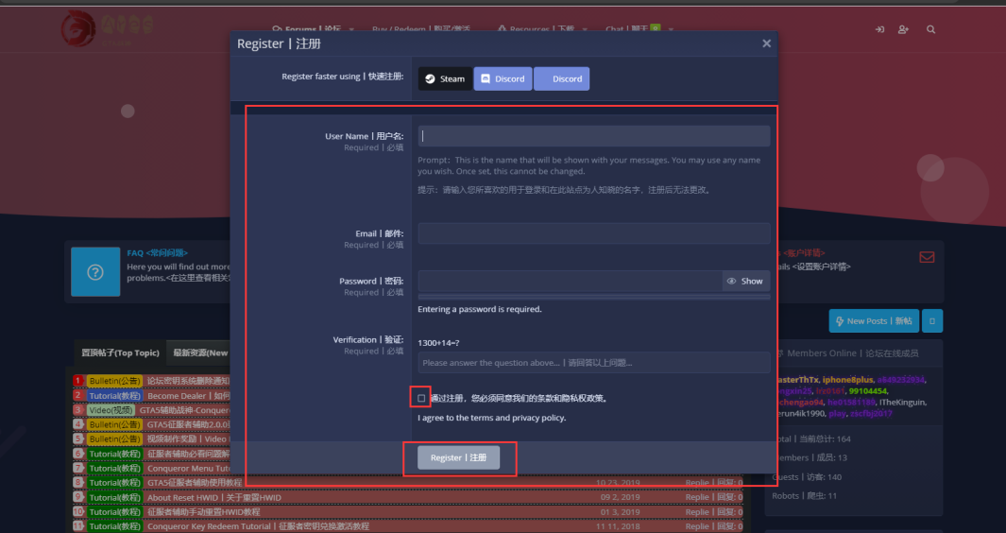Click Robots | 爬虫: 11 stat
1006x533 pixels.
click(x=804, y=496)
